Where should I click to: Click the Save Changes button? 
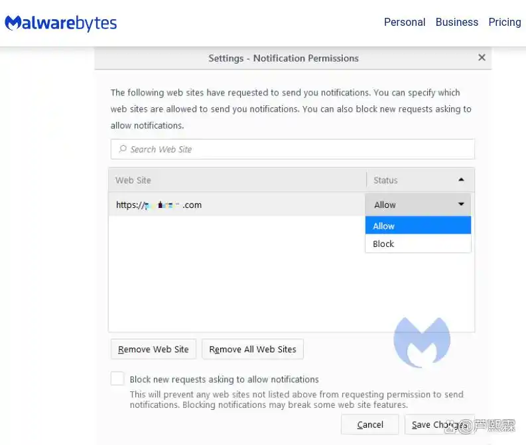coord(440,424)
